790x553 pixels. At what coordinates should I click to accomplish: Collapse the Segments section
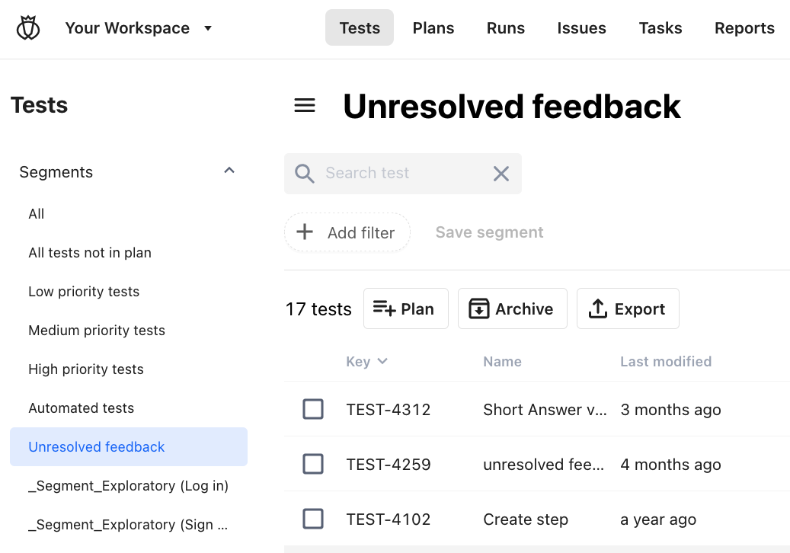pyautogui.click(x=229, y=171)
